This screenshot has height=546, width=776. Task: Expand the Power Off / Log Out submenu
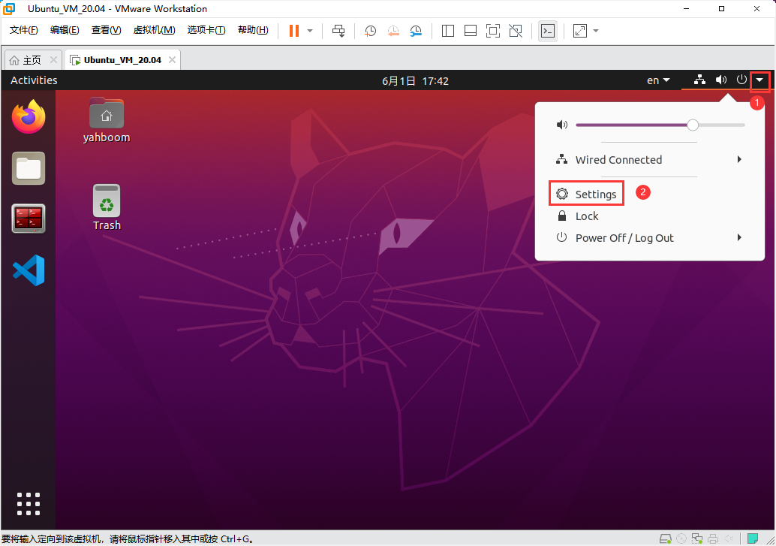[650, 238]
